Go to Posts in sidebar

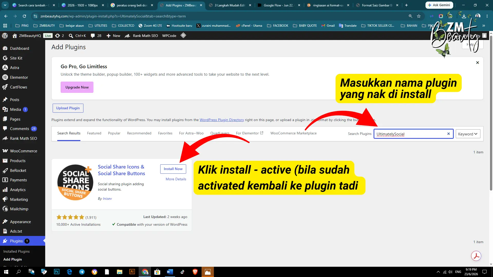coord(14,100)
